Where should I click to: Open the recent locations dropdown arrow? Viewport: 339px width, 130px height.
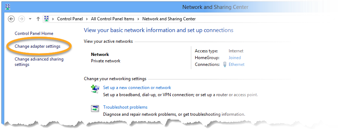pos(30,19)
